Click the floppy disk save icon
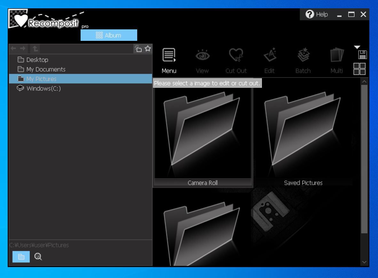This screenshot has width=378, height=278. pyautogui.click(x=362, y=55)
